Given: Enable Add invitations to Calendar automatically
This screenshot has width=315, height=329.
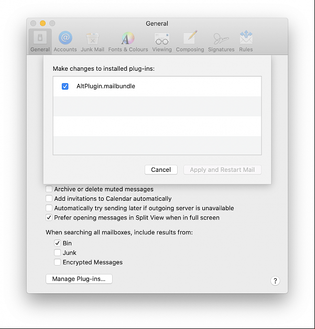Looking at the screenshot, I should click(49, 198).
